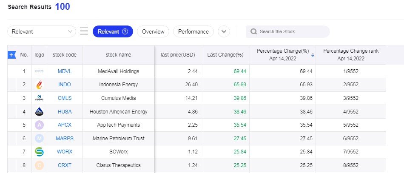Open stock code WORX
This screenshot has height=173, width=404.
coord(65,152)
